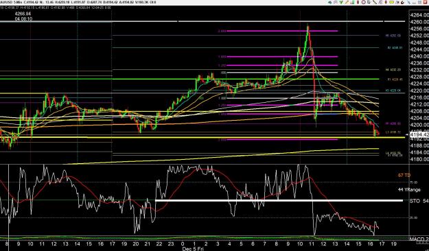Click the orange '57 TD' label
The image size is (429, 251).
point(404,176)
